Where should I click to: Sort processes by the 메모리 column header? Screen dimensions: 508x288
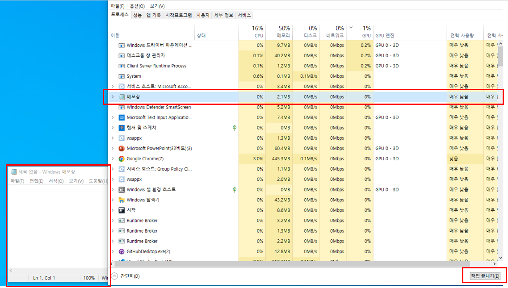[x=279, y=32]
